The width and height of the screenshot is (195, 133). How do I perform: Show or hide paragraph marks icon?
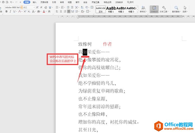click(x=87, y=7)
